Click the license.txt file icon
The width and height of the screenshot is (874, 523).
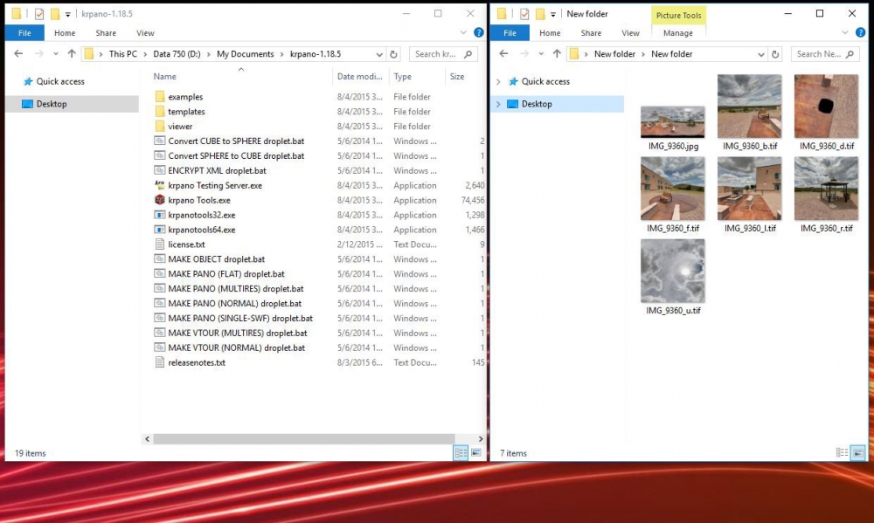tap(159, 244)
